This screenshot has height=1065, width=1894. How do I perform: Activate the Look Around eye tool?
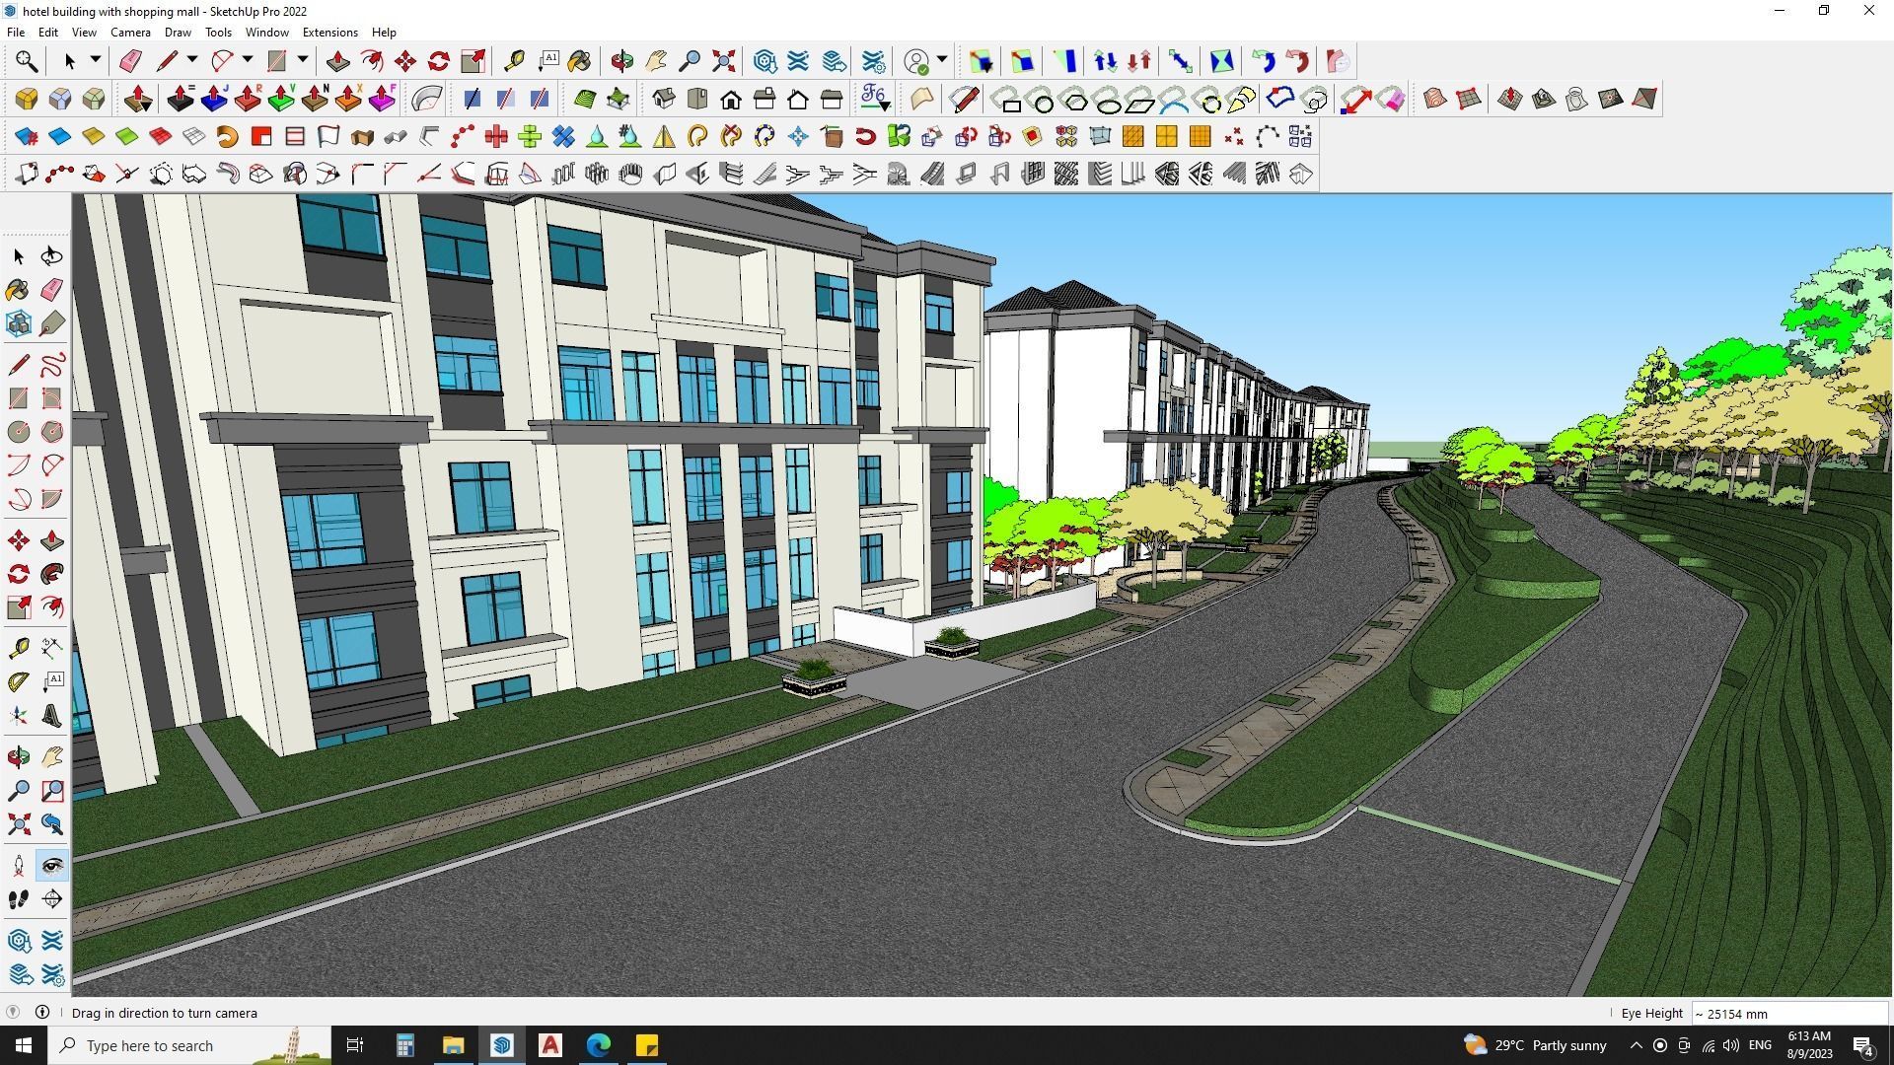click(x=51, y=866)
